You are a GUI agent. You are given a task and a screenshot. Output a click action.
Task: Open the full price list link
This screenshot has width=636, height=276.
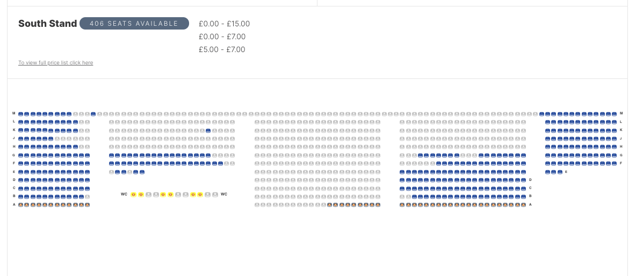click(55, 62)
